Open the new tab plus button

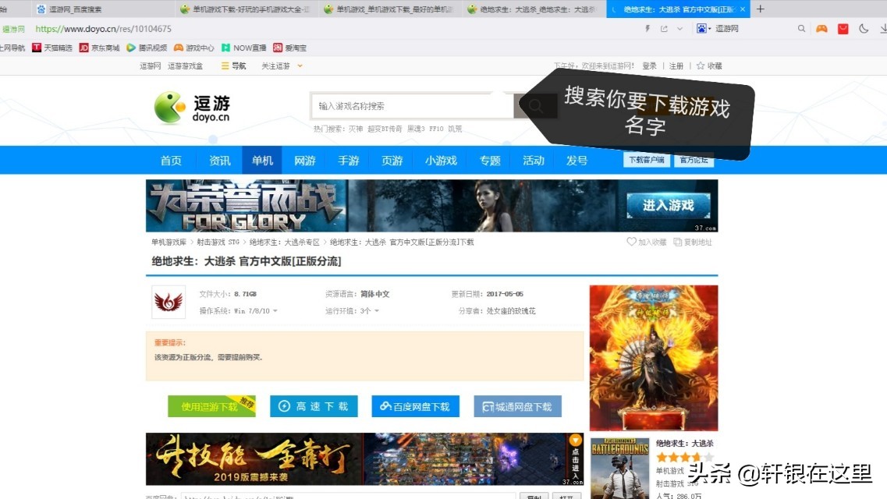[761, 9]
